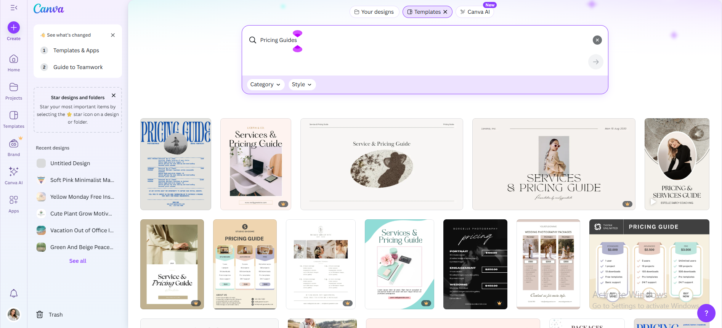Expand the Category dropdown
The width and height of the screenshot is (722, 328).
click(x=266, y=84)
